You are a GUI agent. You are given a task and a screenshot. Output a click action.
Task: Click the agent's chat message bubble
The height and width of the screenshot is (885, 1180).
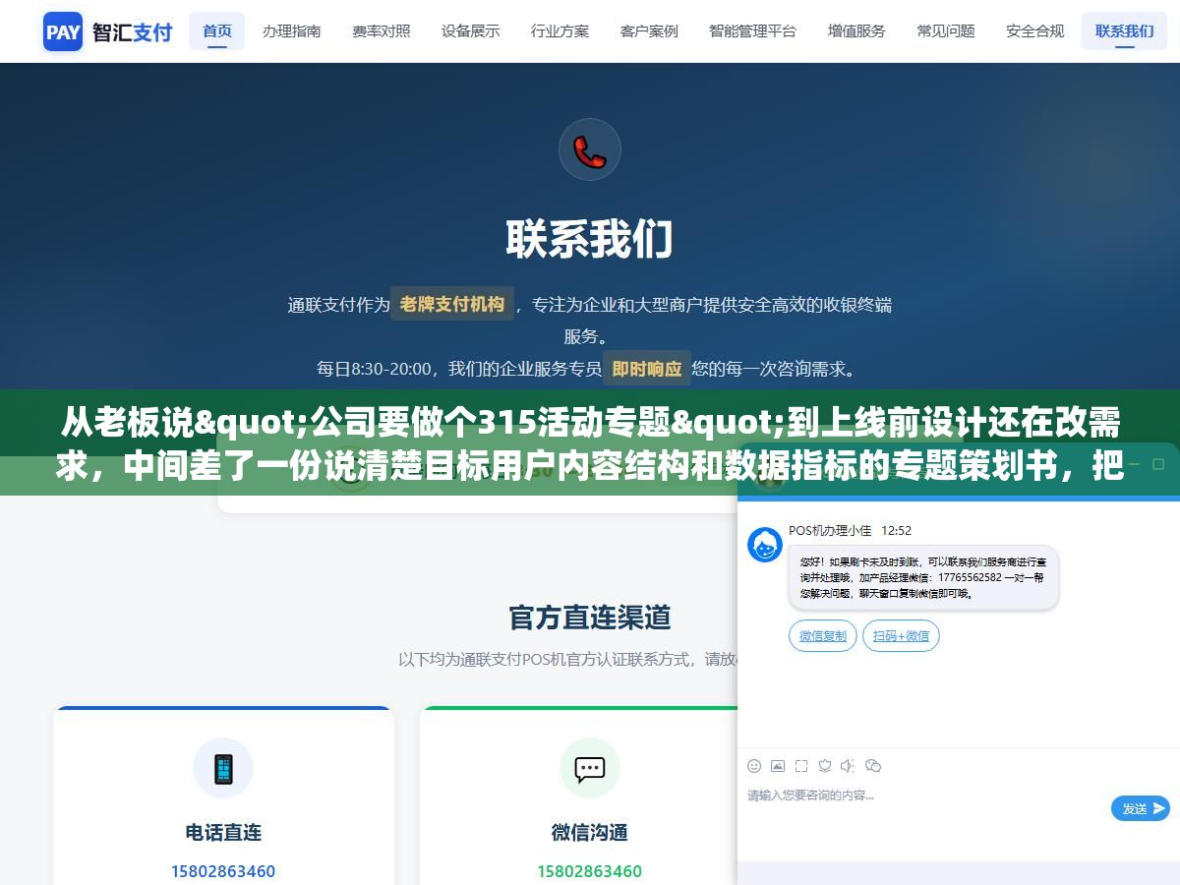[923, 578]
